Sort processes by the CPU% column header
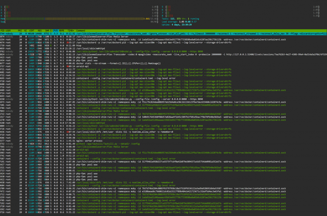The height and width of the screenshot is (216, 327). tap(55, 31)
